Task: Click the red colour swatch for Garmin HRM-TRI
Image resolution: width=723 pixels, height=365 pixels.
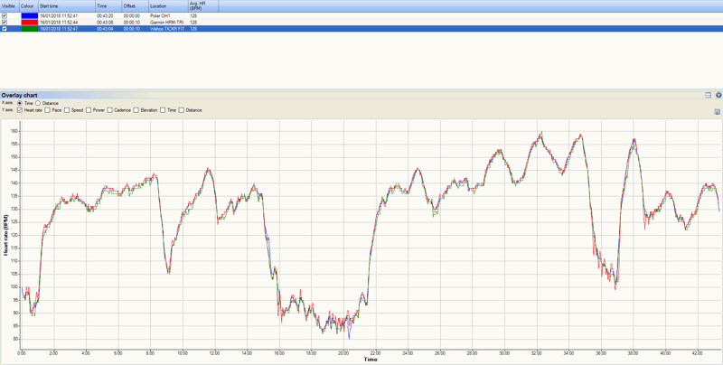Action: tap(30, 22)
